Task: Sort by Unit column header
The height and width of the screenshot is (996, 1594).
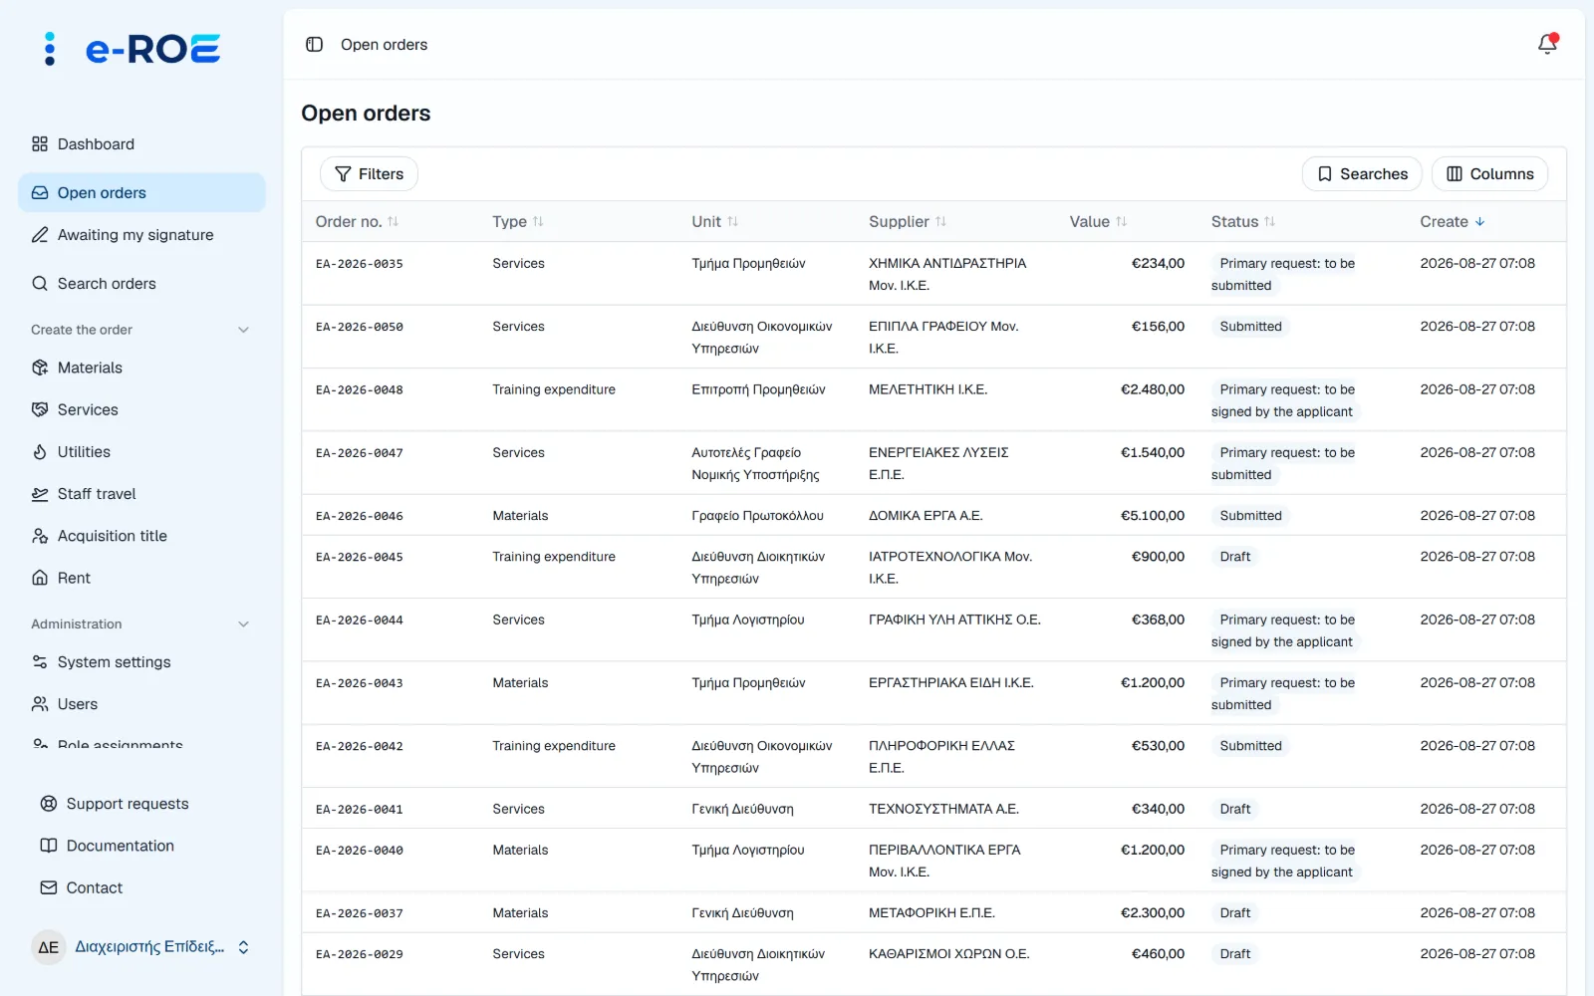Action: pos(715,222)
